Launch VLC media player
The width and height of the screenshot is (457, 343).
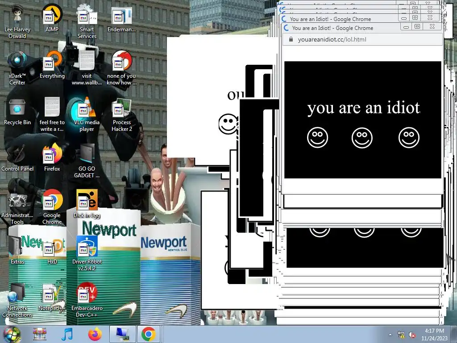[x=87, y=115]
